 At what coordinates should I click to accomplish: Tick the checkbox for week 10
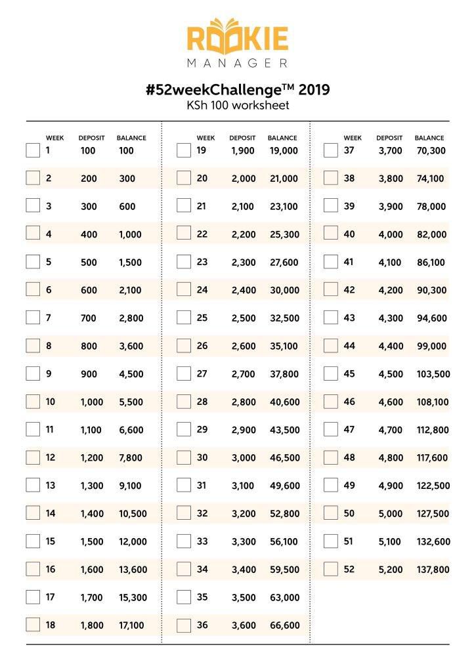pos(33,402)
